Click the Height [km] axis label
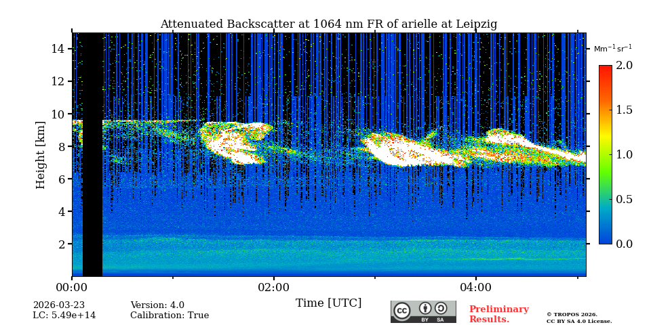 coord(41,154)
